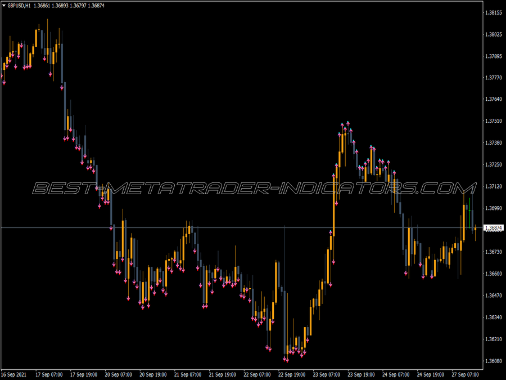Image resolution: width=506 pixels, height=380 pixels.
Task: Select time axis label 17 Sep 07:00
Action: click(49, 374)
